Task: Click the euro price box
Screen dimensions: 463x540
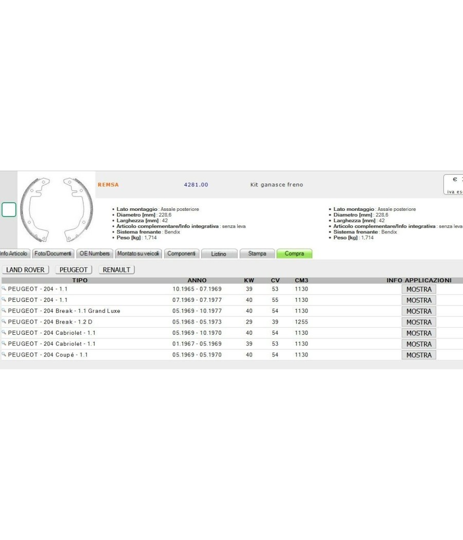Action: 453,185
